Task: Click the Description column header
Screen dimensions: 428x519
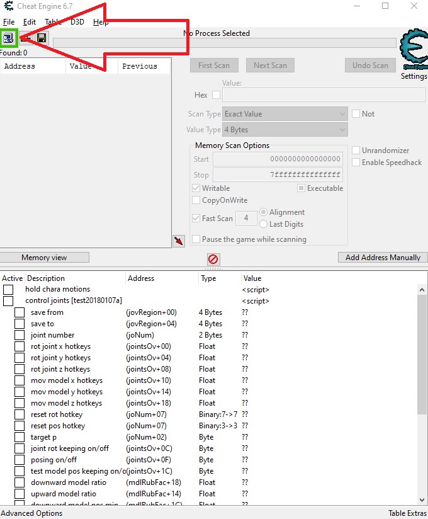Action: [76, 278]
